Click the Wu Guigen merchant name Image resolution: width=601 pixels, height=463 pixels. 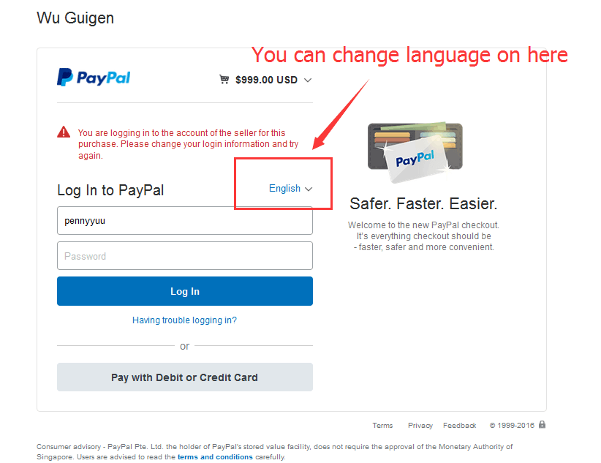coord(75,18)
